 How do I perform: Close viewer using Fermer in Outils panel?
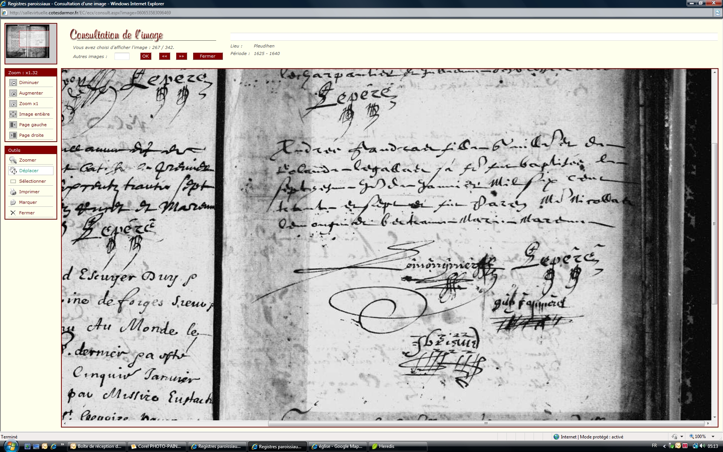[x=13, y=213]
